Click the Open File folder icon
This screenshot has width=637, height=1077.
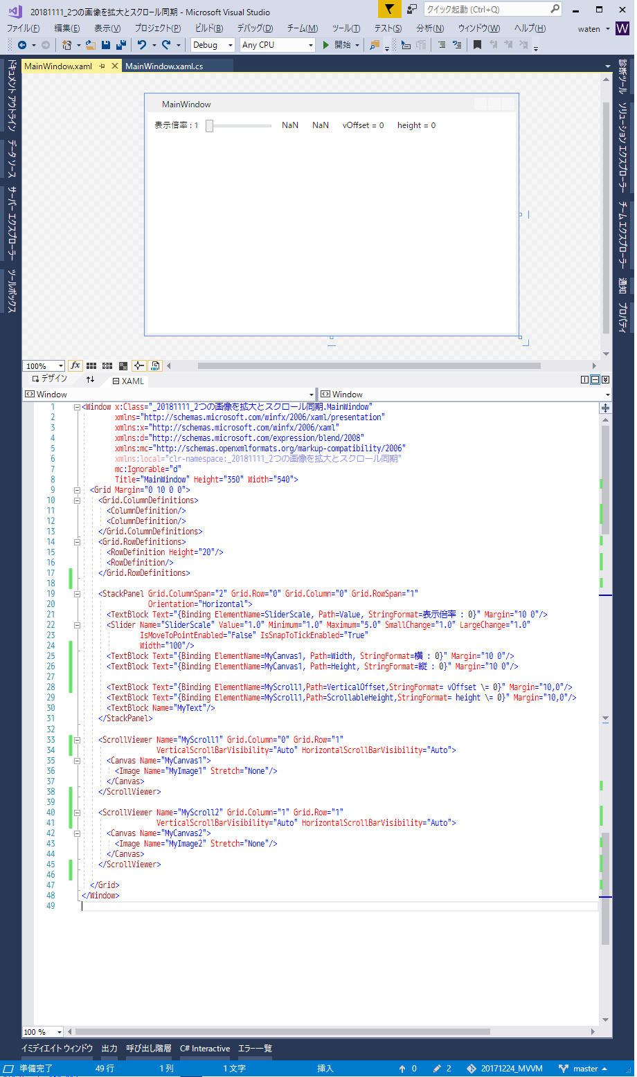click(x=90, y=45)
